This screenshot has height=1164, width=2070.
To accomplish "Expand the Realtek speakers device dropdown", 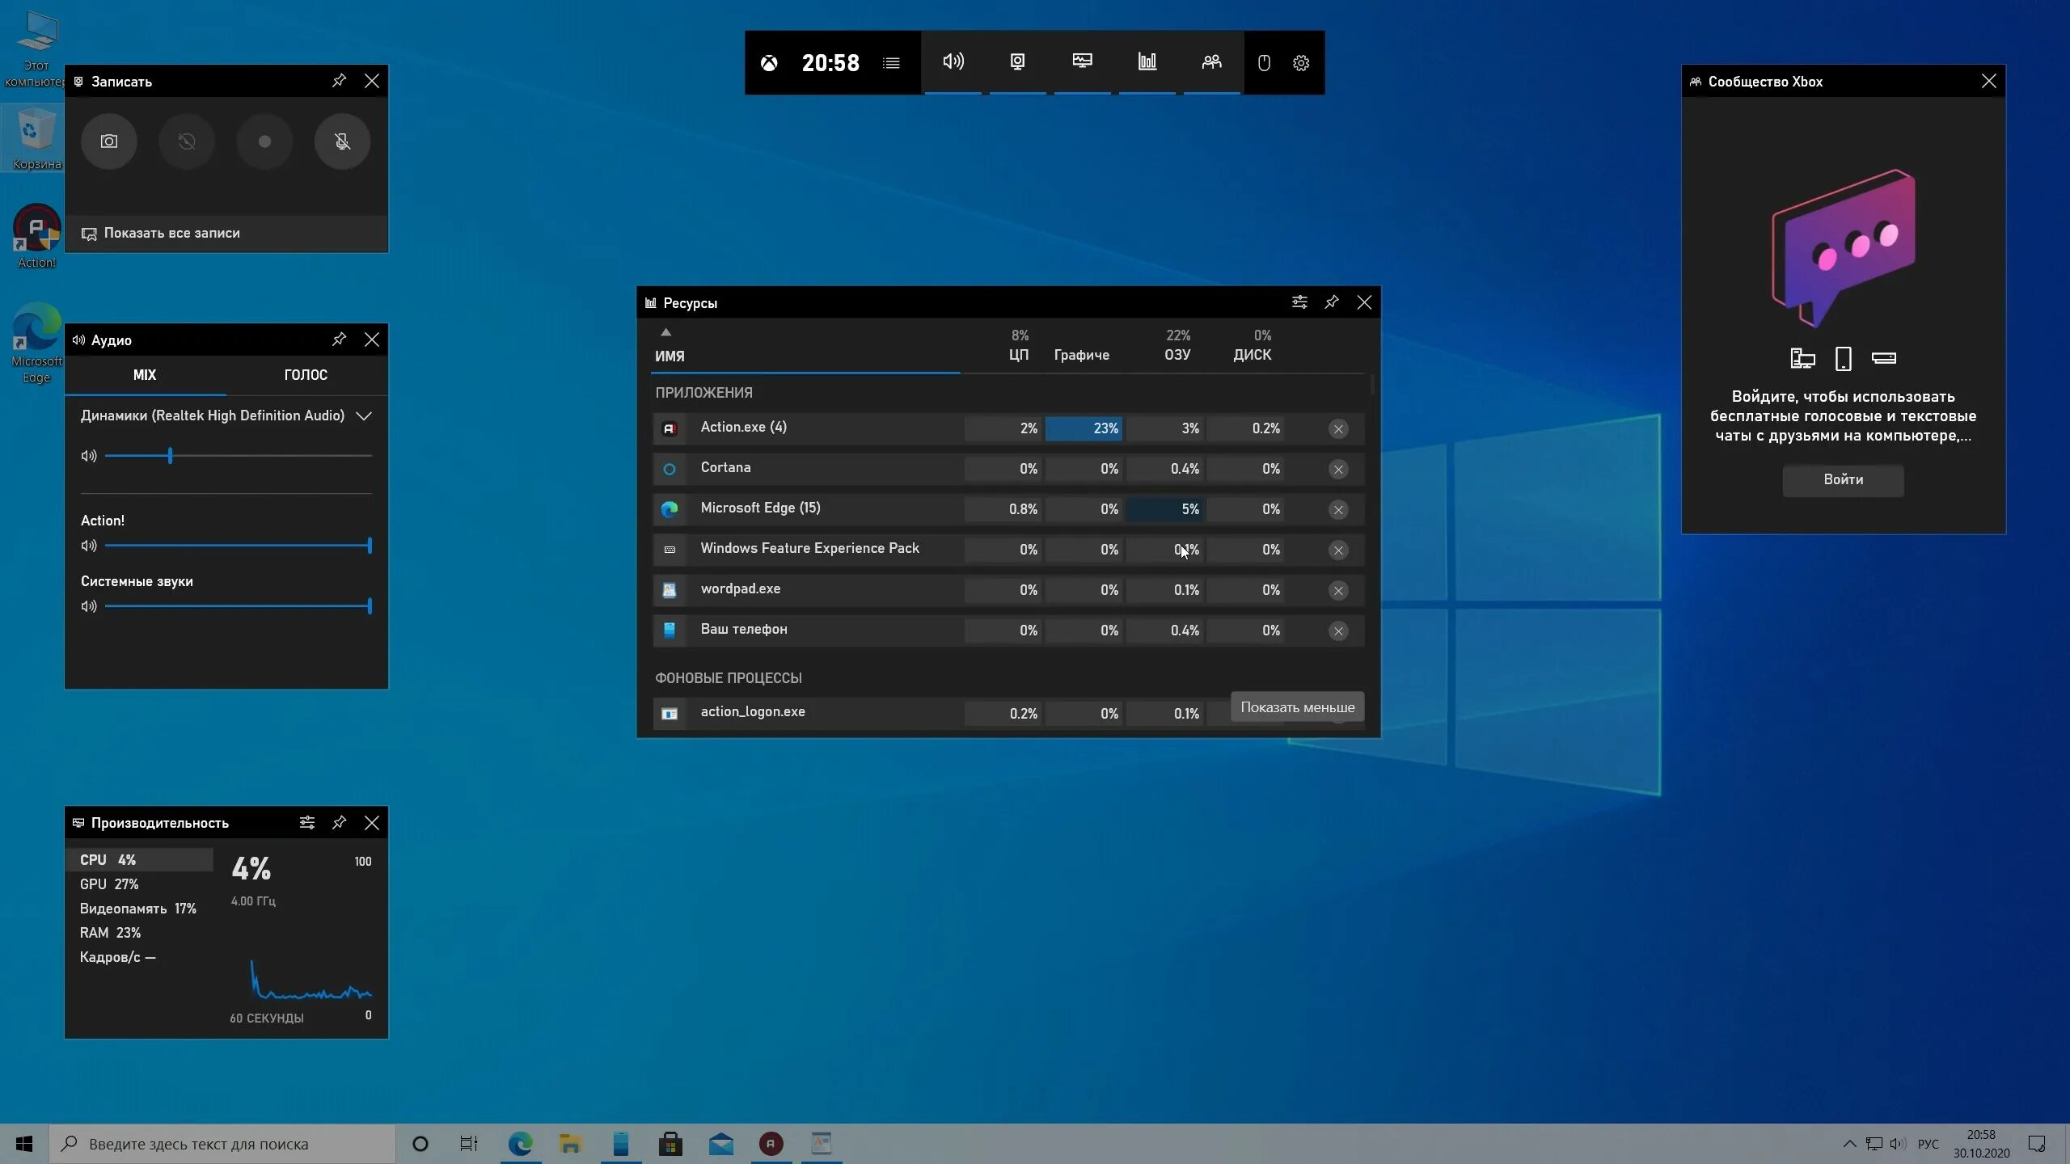I will pos(364,416).
